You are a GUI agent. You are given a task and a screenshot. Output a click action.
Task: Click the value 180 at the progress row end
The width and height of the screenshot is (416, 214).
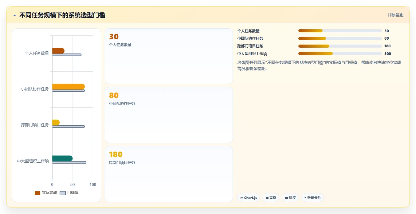tap(387, 46)
